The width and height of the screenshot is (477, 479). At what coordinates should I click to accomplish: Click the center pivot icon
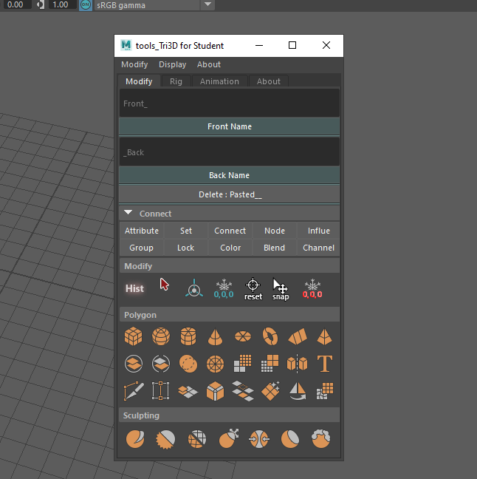(x=194, y=288)
